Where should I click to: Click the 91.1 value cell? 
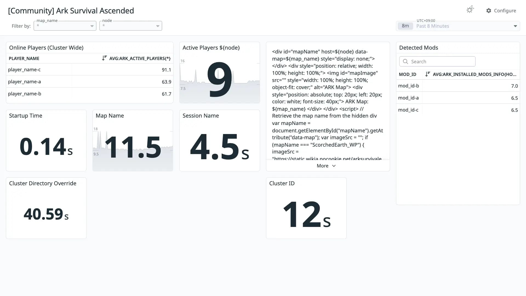(x=166, y=70)
